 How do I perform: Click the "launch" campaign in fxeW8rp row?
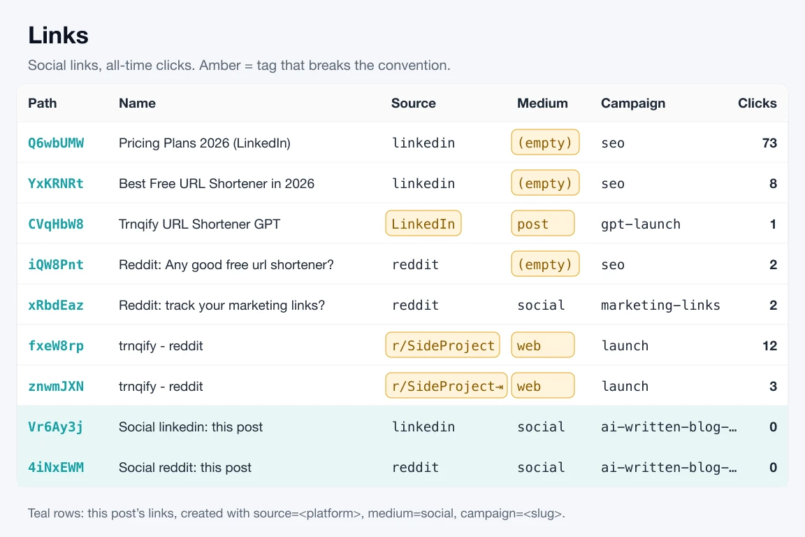[x=625, y=346]
